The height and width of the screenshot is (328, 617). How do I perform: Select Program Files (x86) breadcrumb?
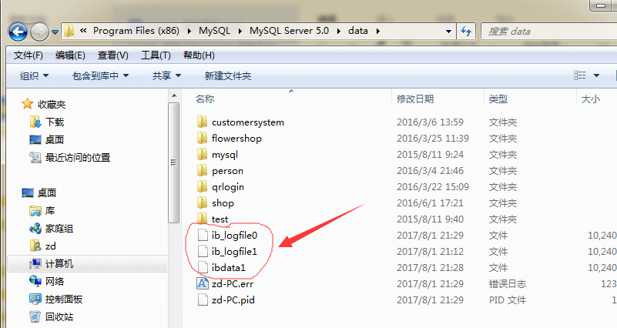point(136,31)
